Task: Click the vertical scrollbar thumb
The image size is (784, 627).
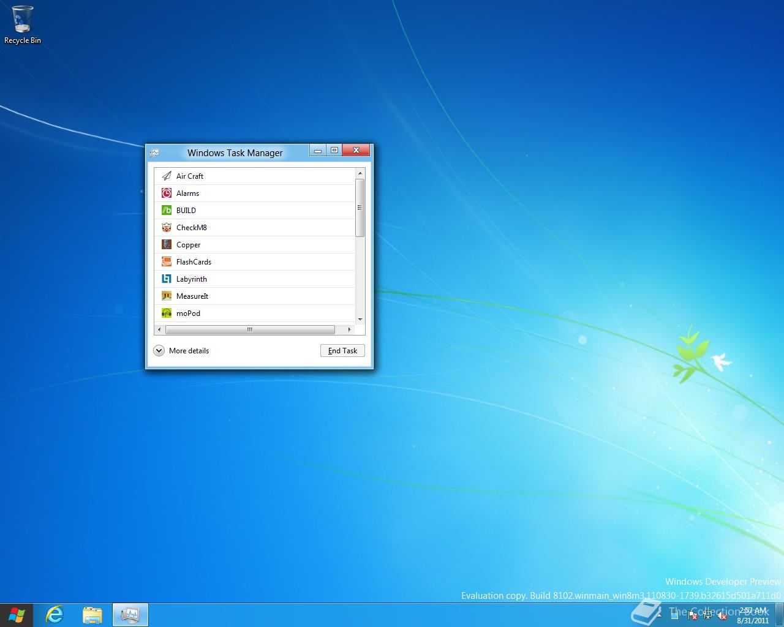Action: (x=360, y=208)
